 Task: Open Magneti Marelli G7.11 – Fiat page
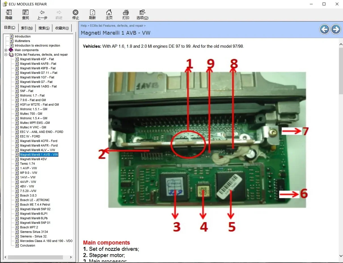[39, 73]
